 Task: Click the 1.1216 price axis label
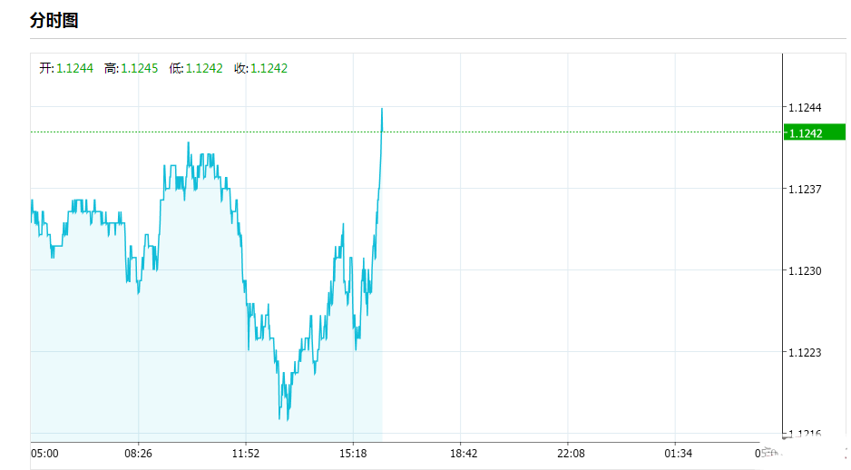pos(806,434)
